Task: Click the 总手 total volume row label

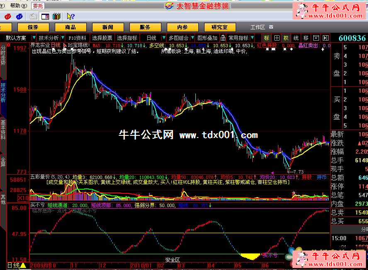Action: 337,160
